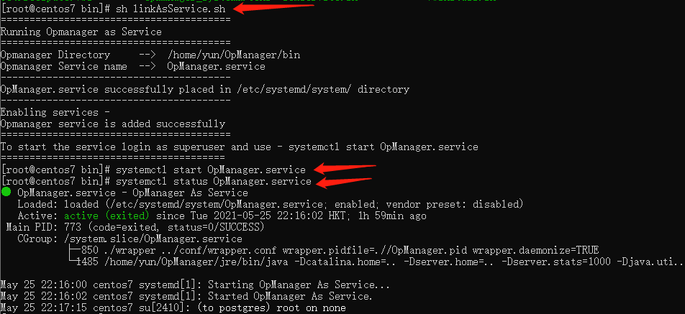Click the red arrow beside systemctl start command

(345, 169)
